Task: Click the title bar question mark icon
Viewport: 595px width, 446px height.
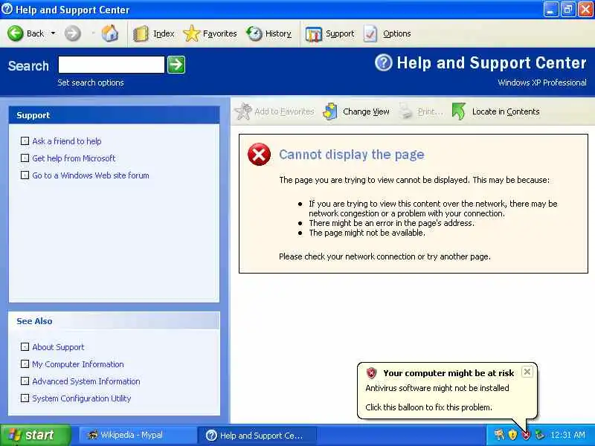Action: click(7, 10)
